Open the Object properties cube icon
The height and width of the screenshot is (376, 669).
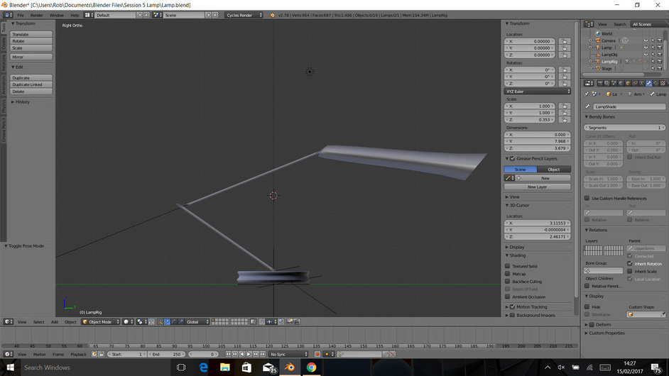point(628,83)
